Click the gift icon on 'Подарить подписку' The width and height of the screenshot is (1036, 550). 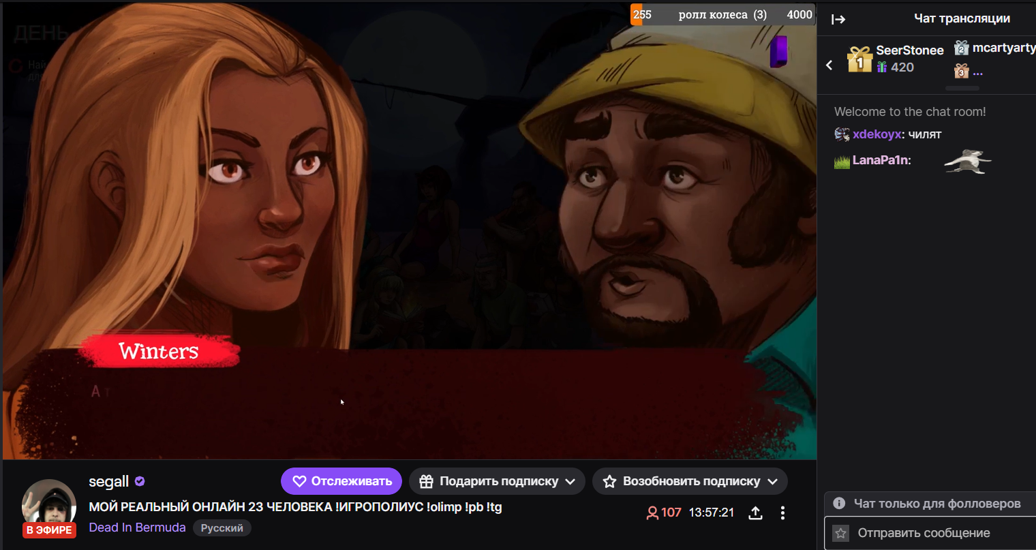426,481
